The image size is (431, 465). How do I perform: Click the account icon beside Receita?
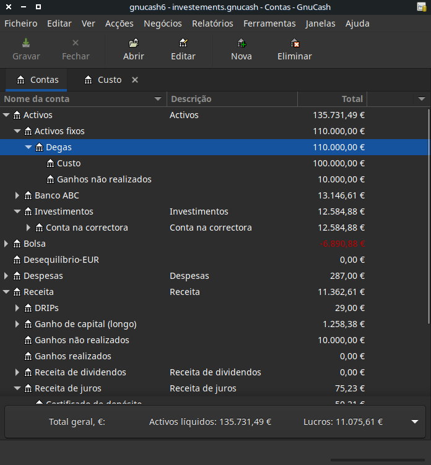point(17,292)
